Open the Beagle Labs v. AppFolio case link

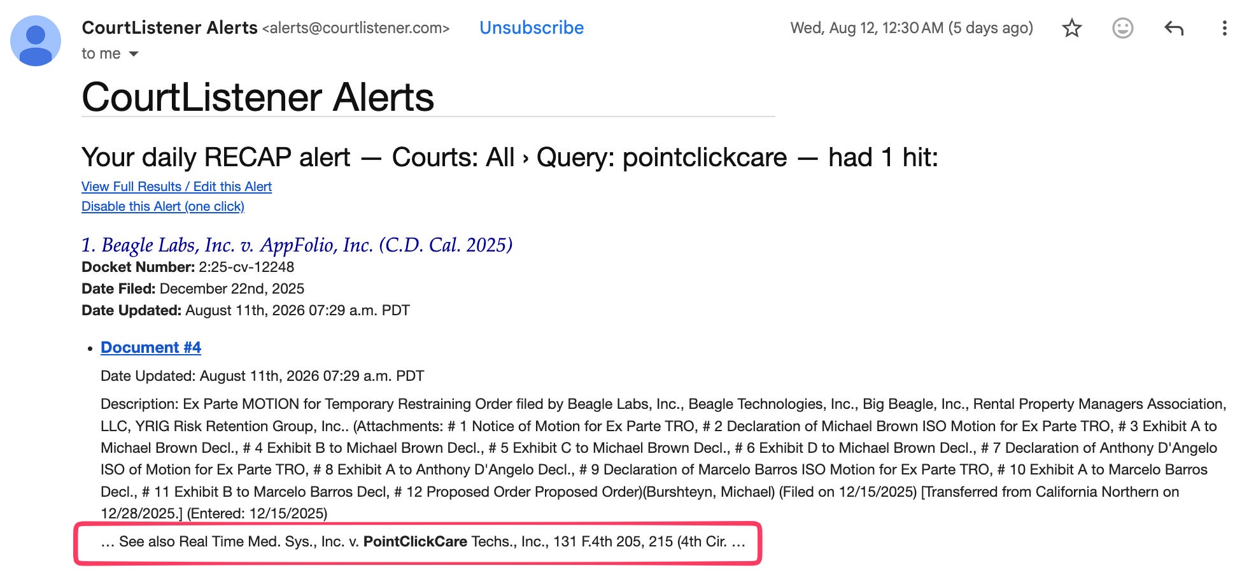pyautogui.click(x=297, y=245)
